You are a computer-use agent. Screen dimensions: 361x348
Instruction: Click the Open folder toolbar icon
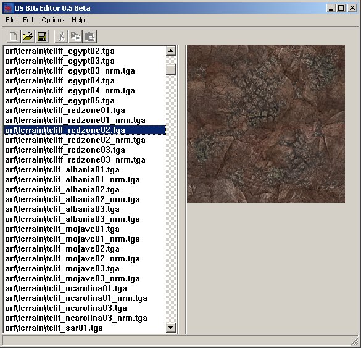pos(28,36)
